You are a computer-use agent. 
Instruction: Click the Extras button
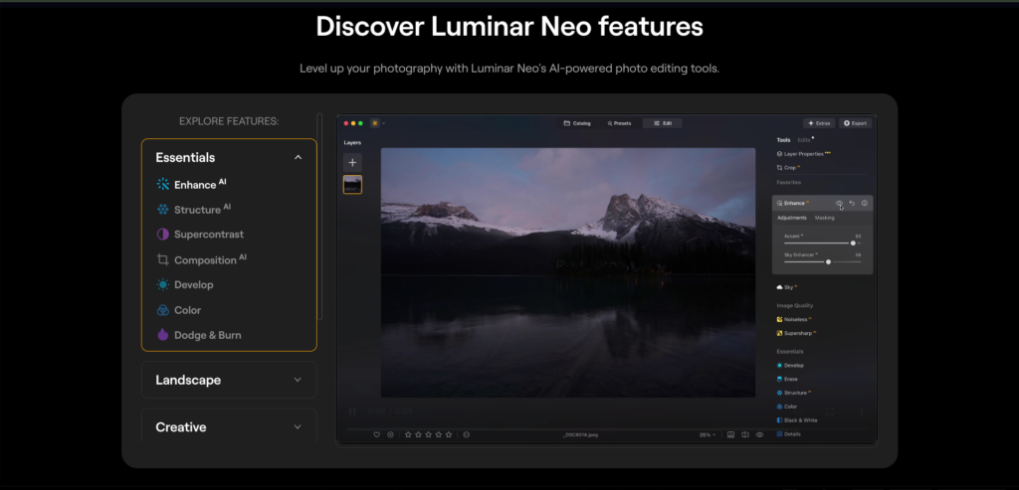pos(819,123)
